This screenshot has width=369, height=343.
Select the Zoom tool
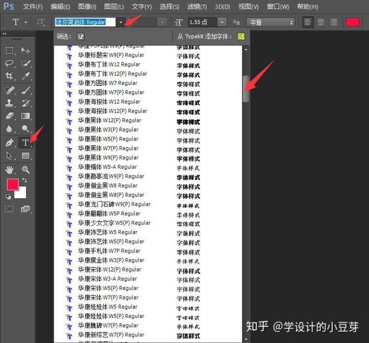(26, 170)
